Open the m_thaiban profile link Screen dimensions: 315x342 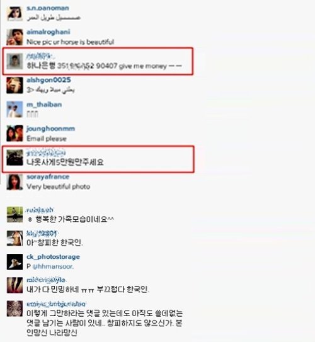pyautogui.click(x=44, y=105)
